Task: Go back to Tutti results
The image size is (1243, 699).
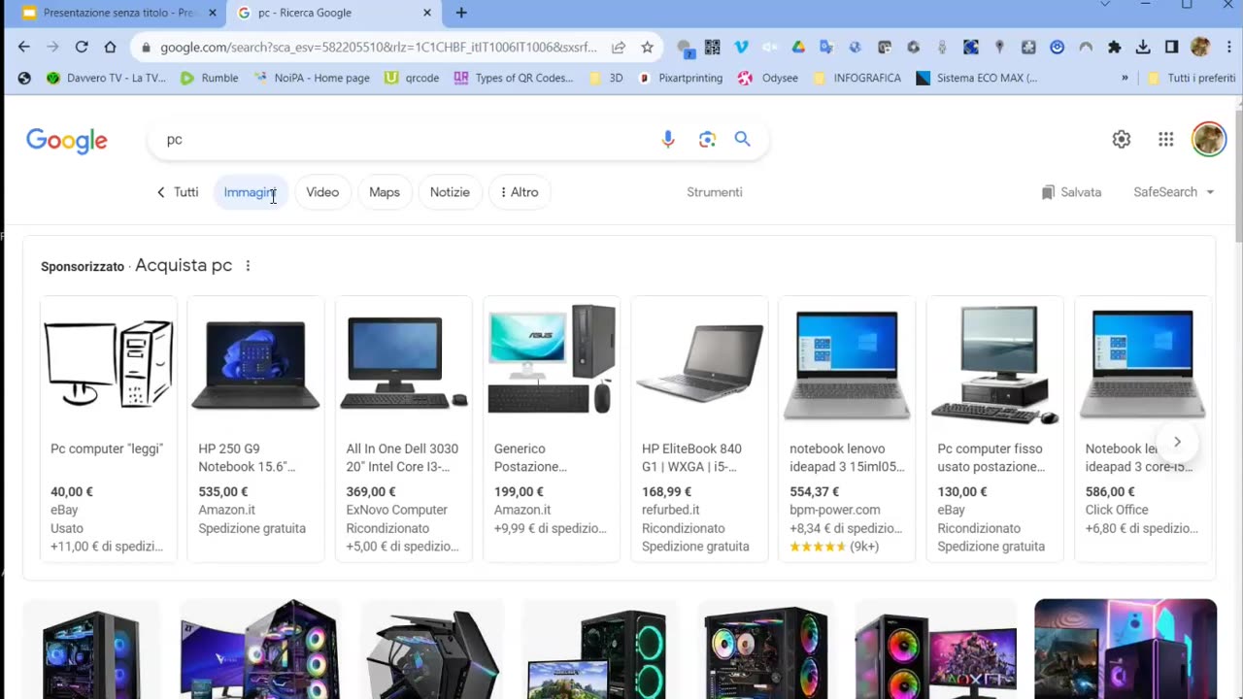Action: pos(177,192)
